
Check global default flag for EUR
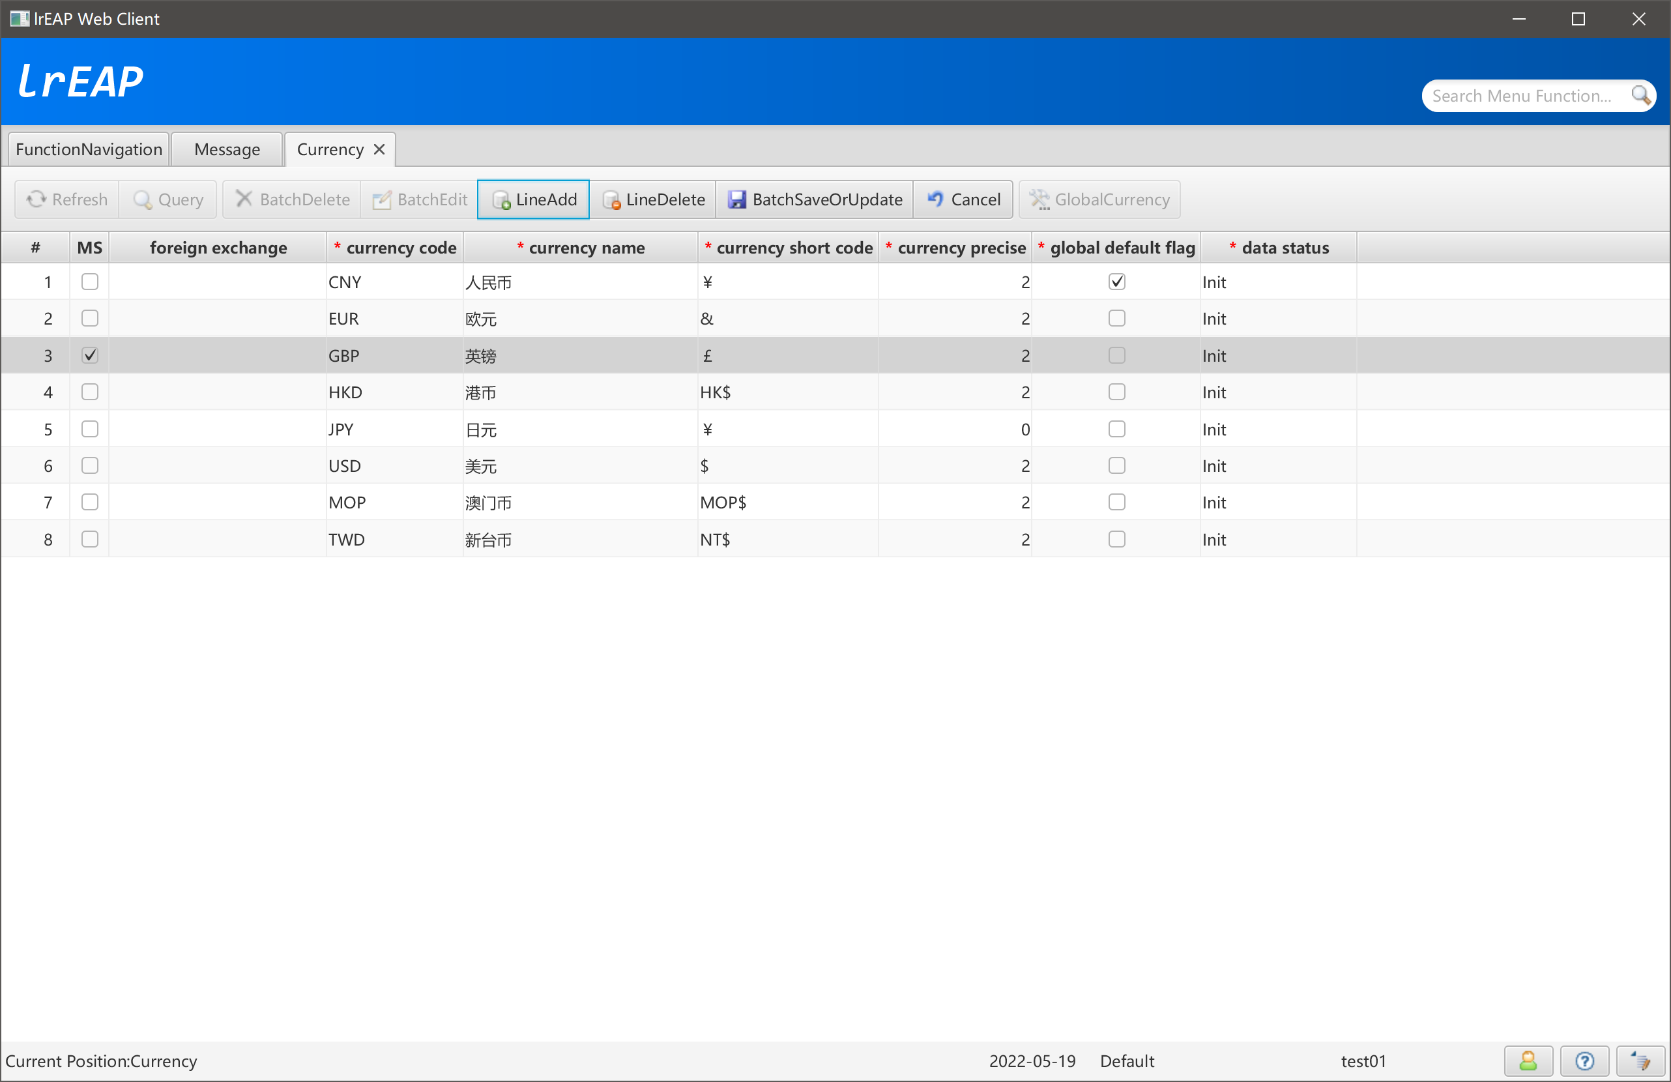[x=1116, y=318]
